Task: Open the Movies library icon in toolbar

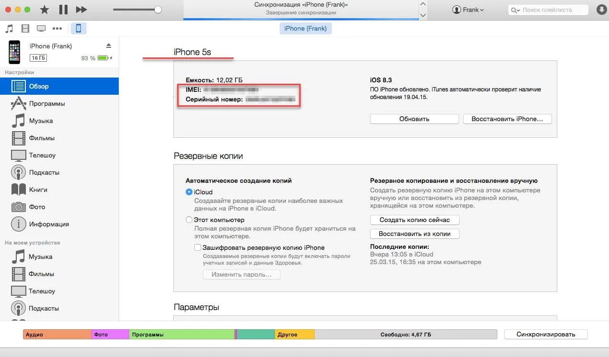Action: point(25,28)
